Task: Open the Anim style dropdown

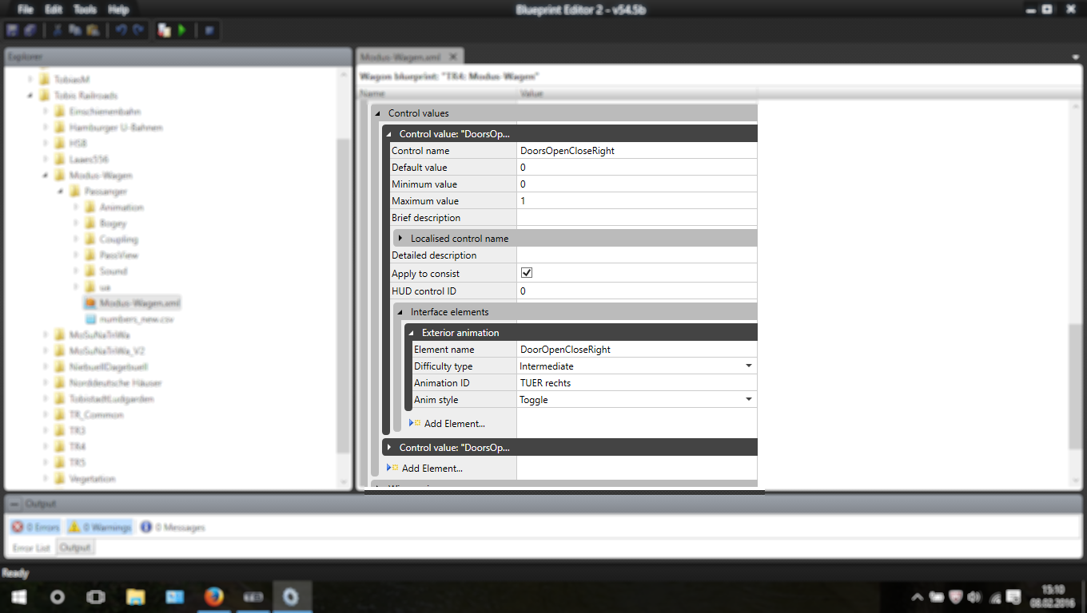Action: [749, 399]
